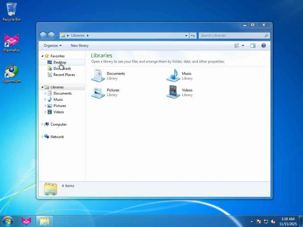
Task: Click Show desktop strip beside clock
Action: pos(301,221)
